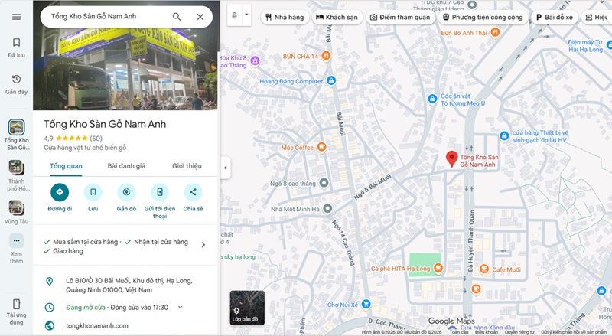Select Hoàng Đăng Computer map marker
Screen dimensions: 612x336
pyautogui.click(x=331, y=81)
